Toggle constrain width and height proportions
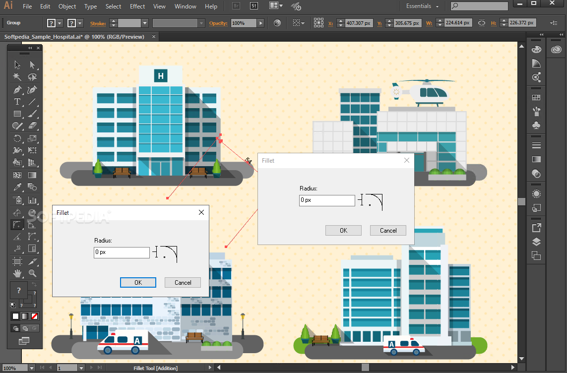Image resolution: width=567 pixels, height=373 pixels. [481, 23]
